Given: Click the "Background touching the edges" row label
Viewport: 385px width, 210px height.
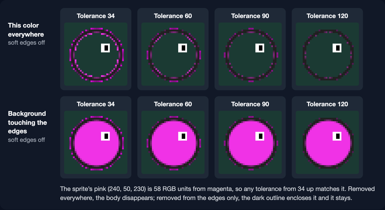Looking at the screenshot, I should coord(28,122).
